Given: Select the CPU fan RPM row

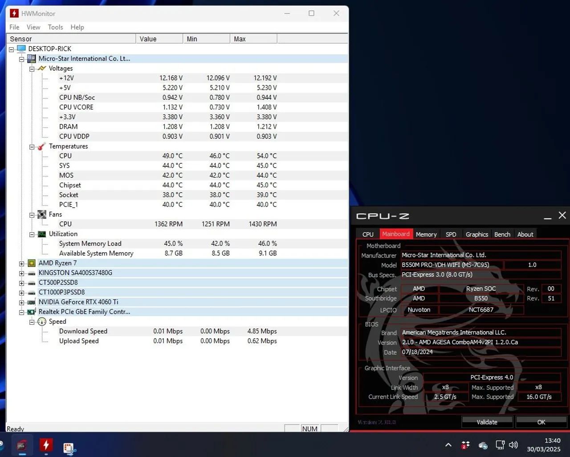Looking at the screenshot, I should click(177, 224).
